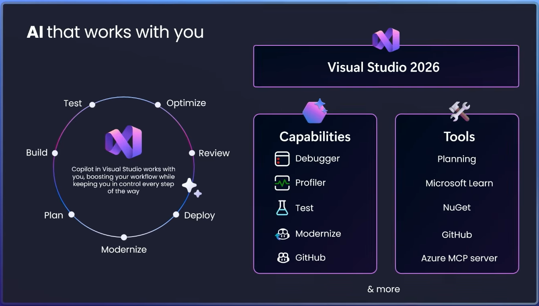539x306 pixels.
Task: Select the Plan step on the workflow circle
Action: (x=72, y=214)
